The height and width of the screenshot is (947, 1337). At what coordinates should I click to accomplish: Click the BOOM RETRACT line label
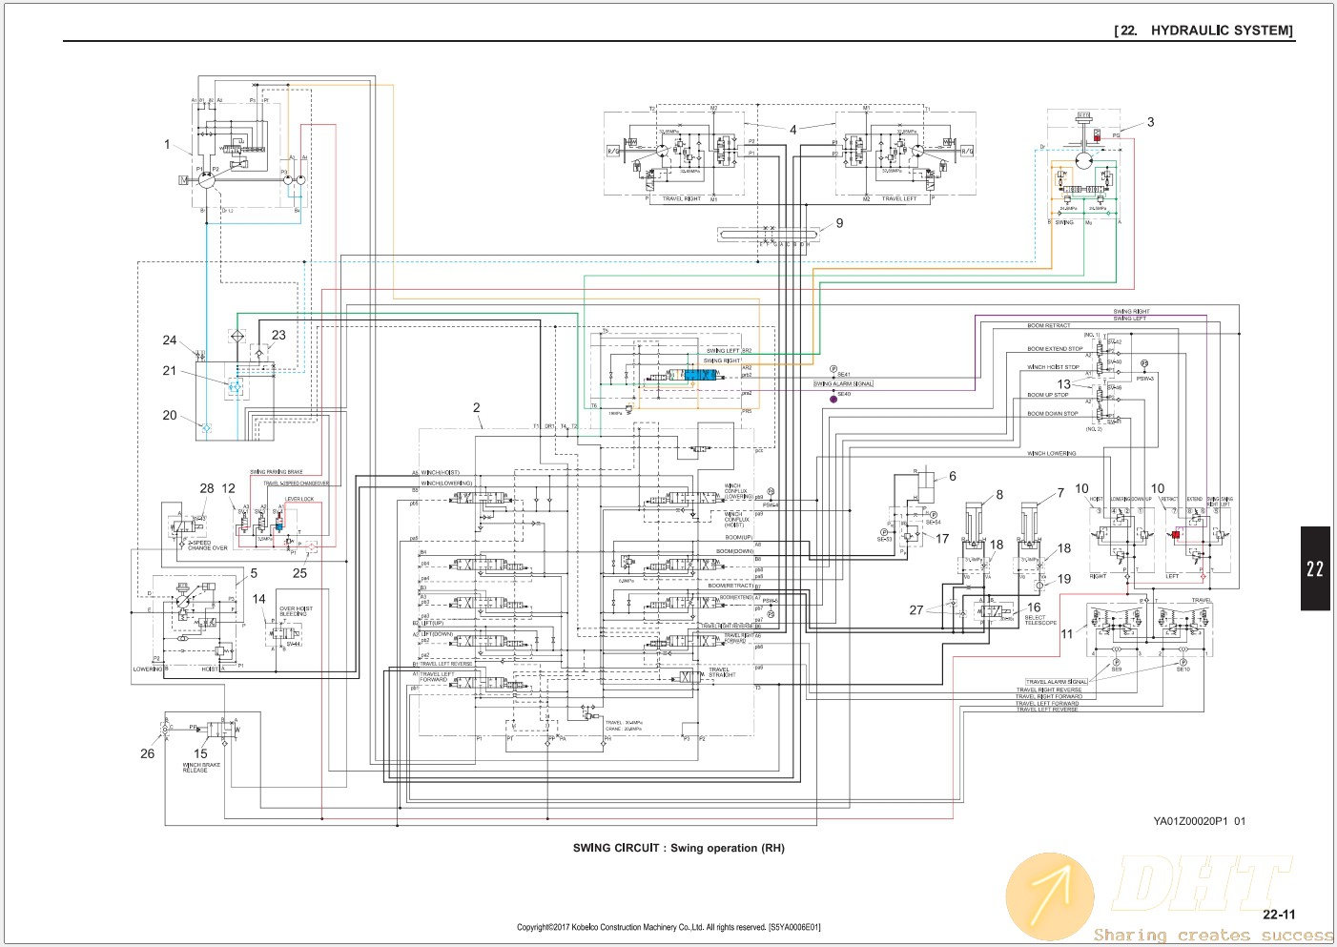point(1049,326)
